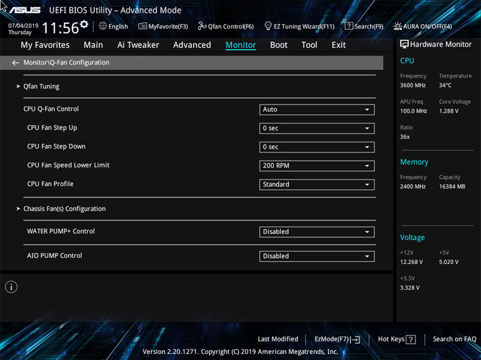Screen dimensions: 481x360
Task: Open CPU Fan Step Up dropdown
Action: (317, 128)
